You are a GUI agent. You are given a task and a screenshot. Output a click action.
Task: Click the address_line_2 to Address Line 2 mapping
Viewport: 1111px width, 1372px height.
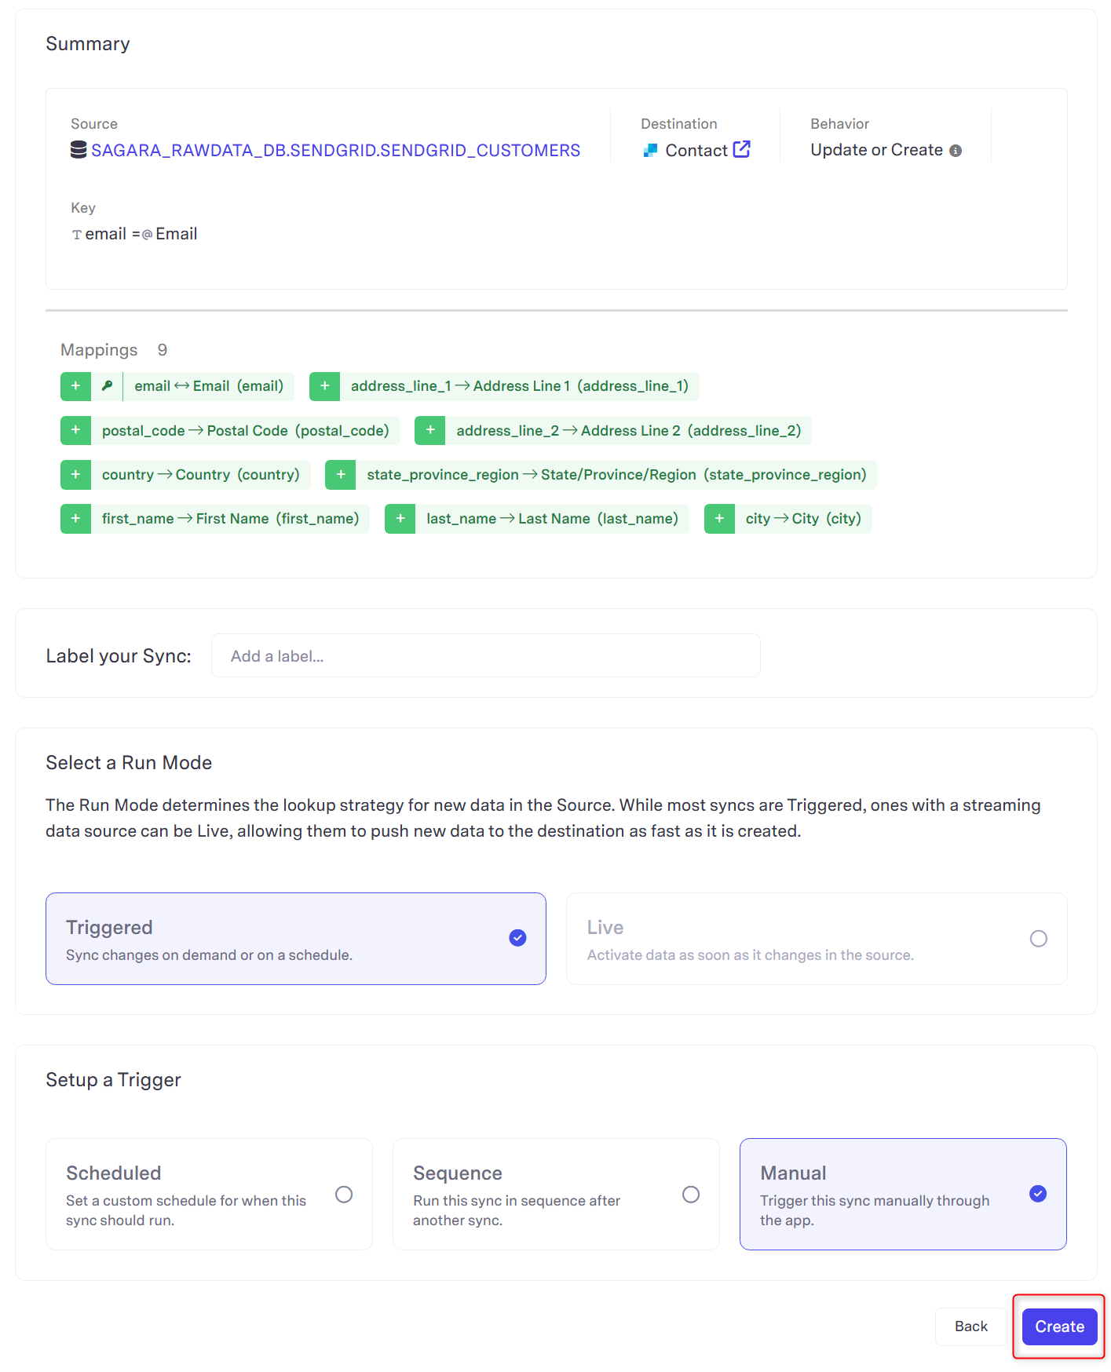click(629, 431)
